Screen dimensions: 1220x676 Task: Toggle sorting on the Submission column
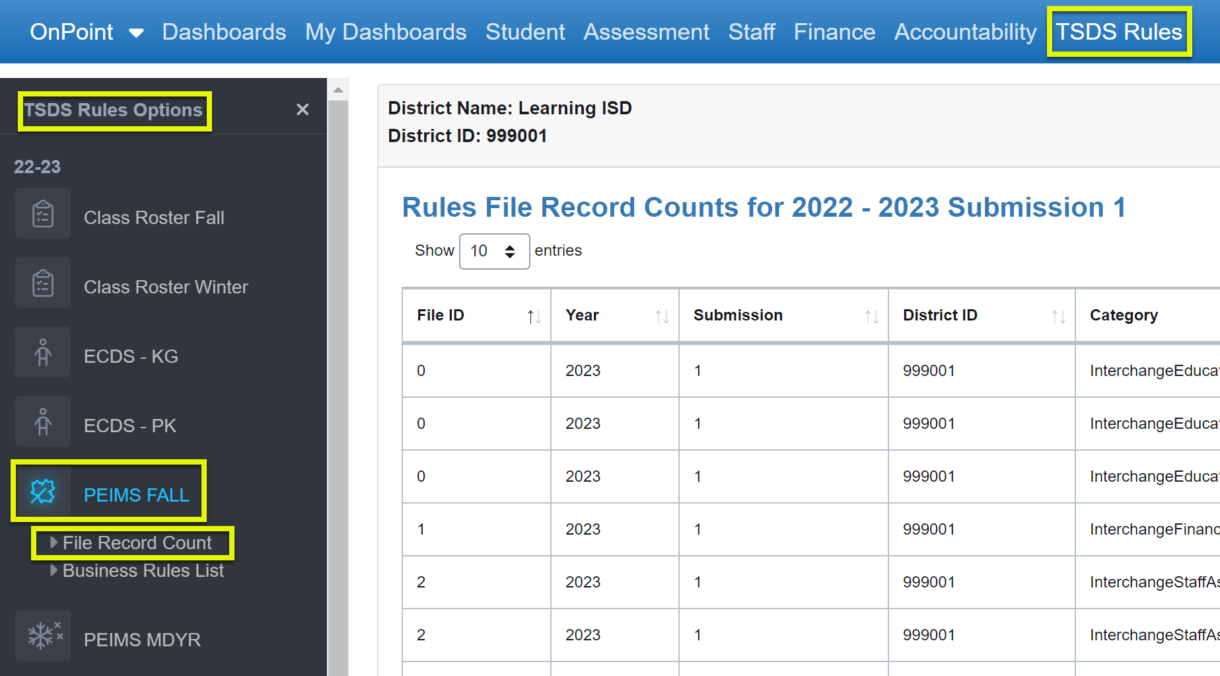(x=872, y=316)
